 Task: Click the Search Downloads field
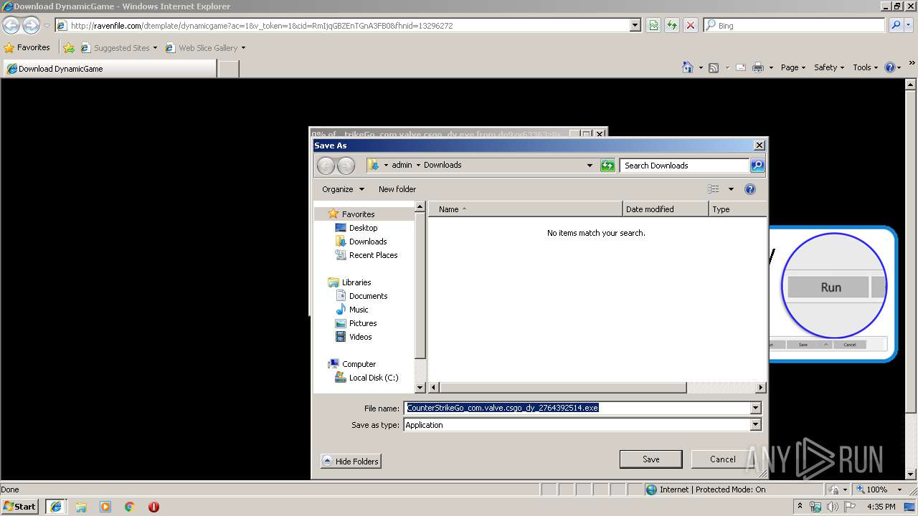click(x=685, y=166)
